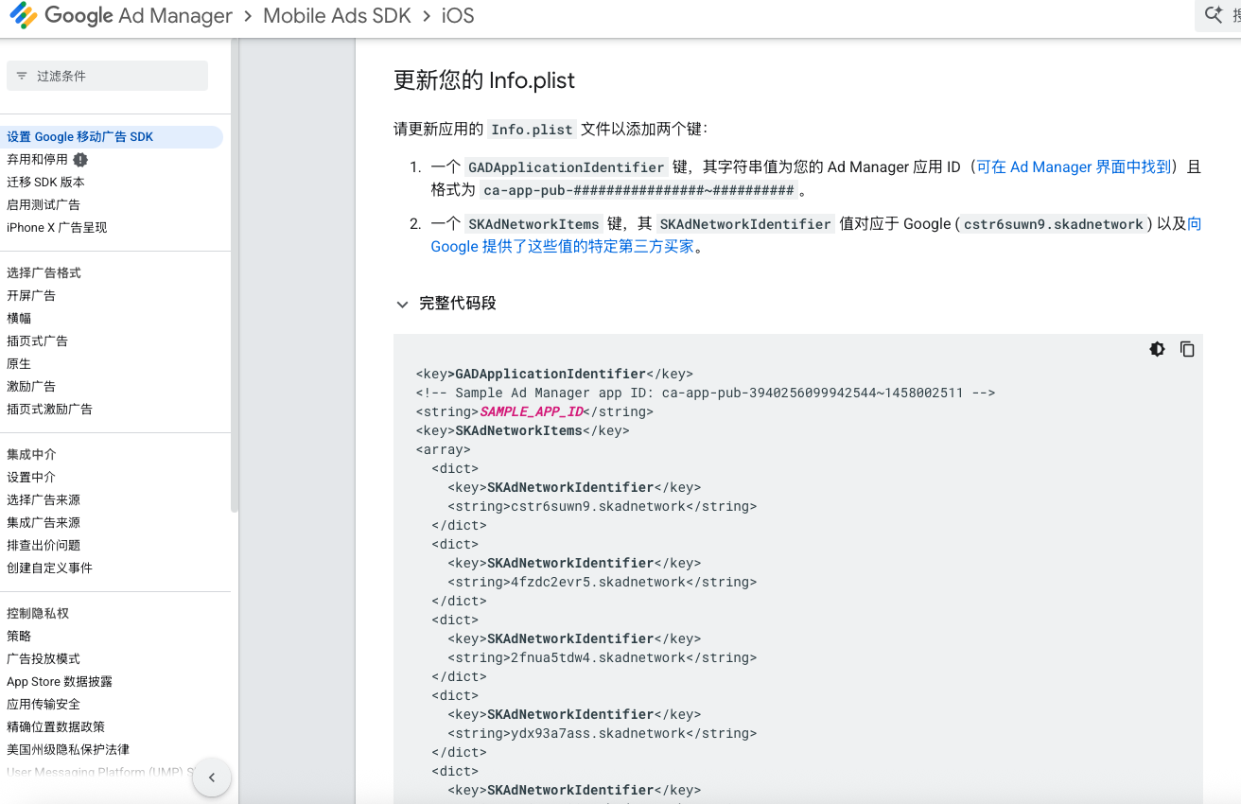Image resolution: width=1241 pixels, height=804 pixels.
Task: Open App Store 数据披露 page
Action: 60,682
